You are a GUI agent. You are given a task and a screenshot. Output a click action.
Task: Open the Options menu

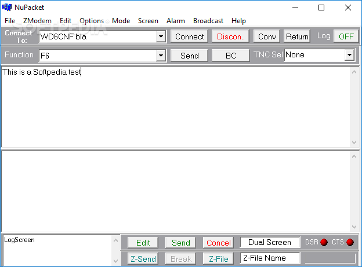92,21
